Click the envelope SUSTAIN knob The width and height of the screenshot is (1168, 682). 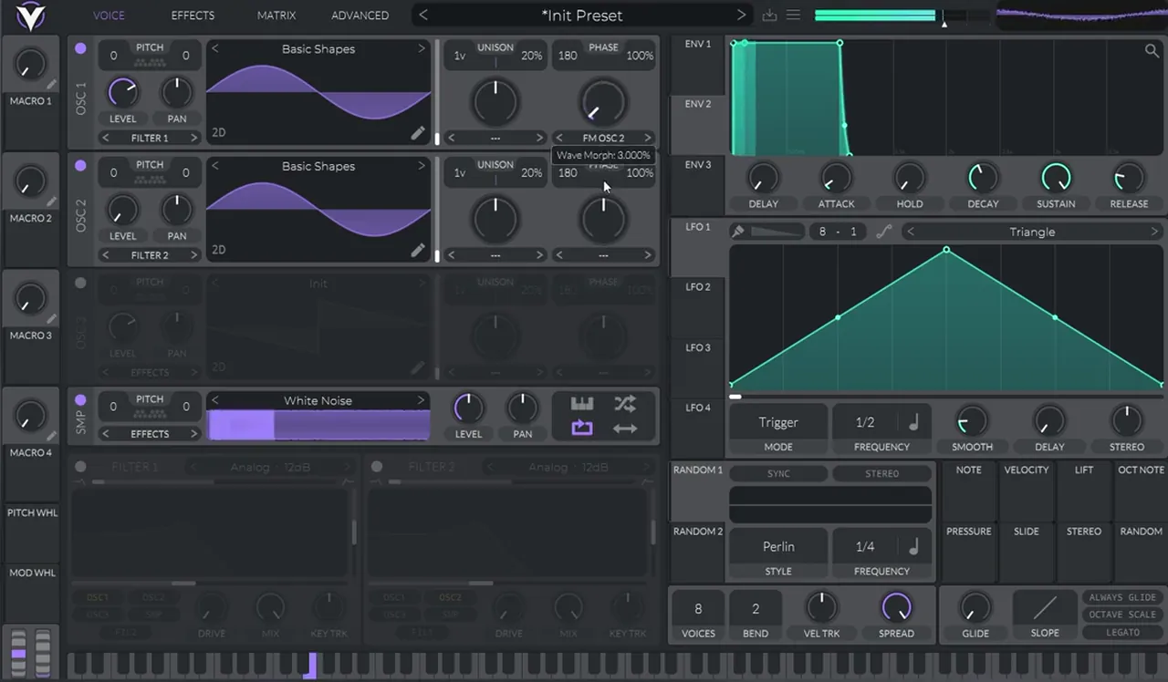click(1056, 178)
